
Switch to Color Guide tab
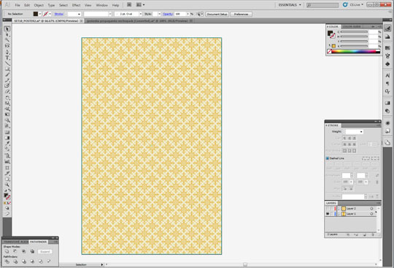click(352, 26)
